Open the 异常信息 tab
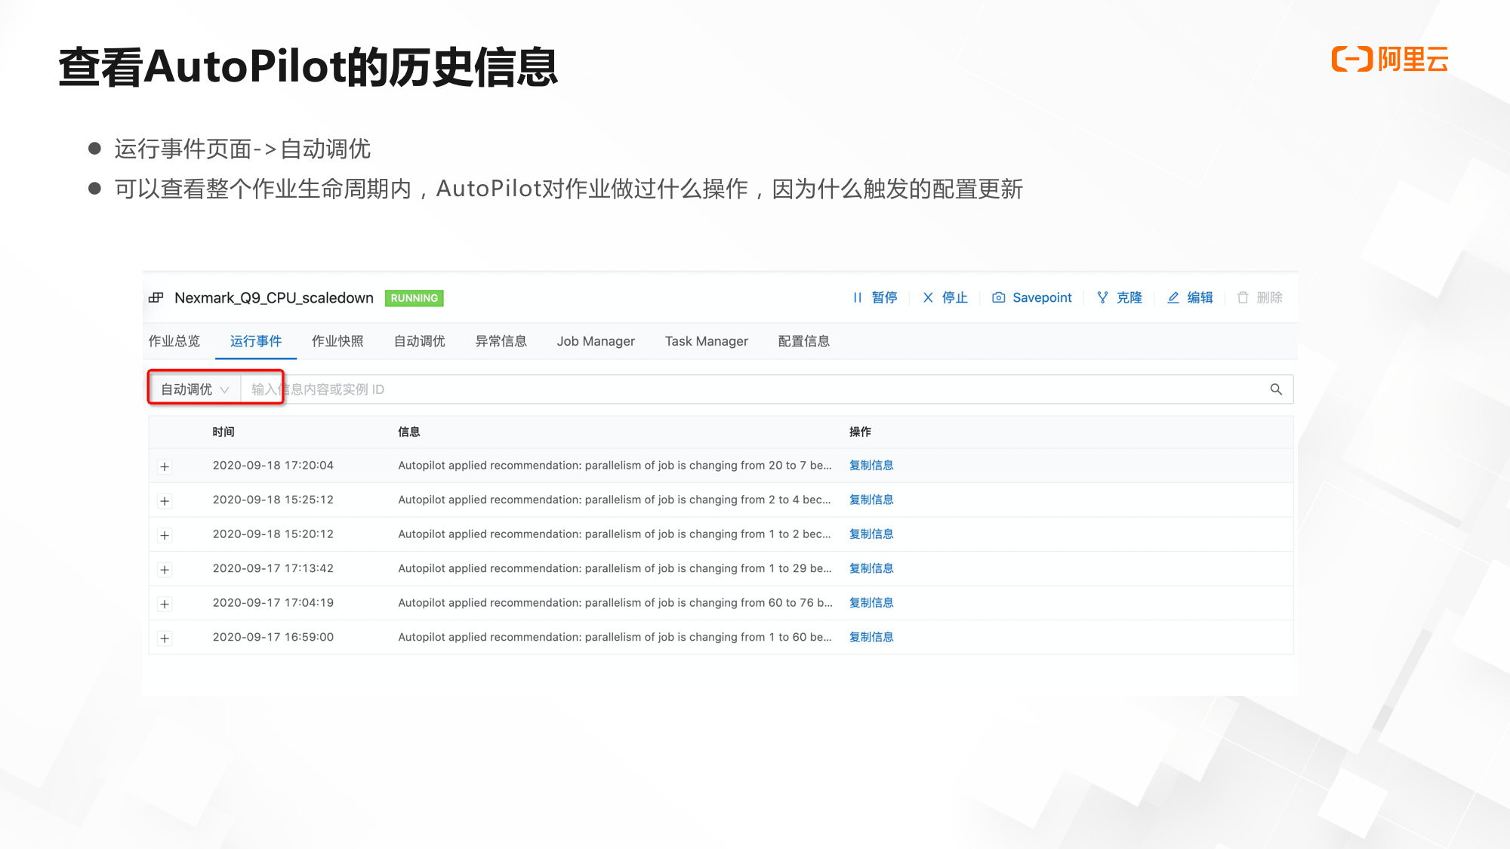Viewport: 1510px width, 849px height. (501, 341)
